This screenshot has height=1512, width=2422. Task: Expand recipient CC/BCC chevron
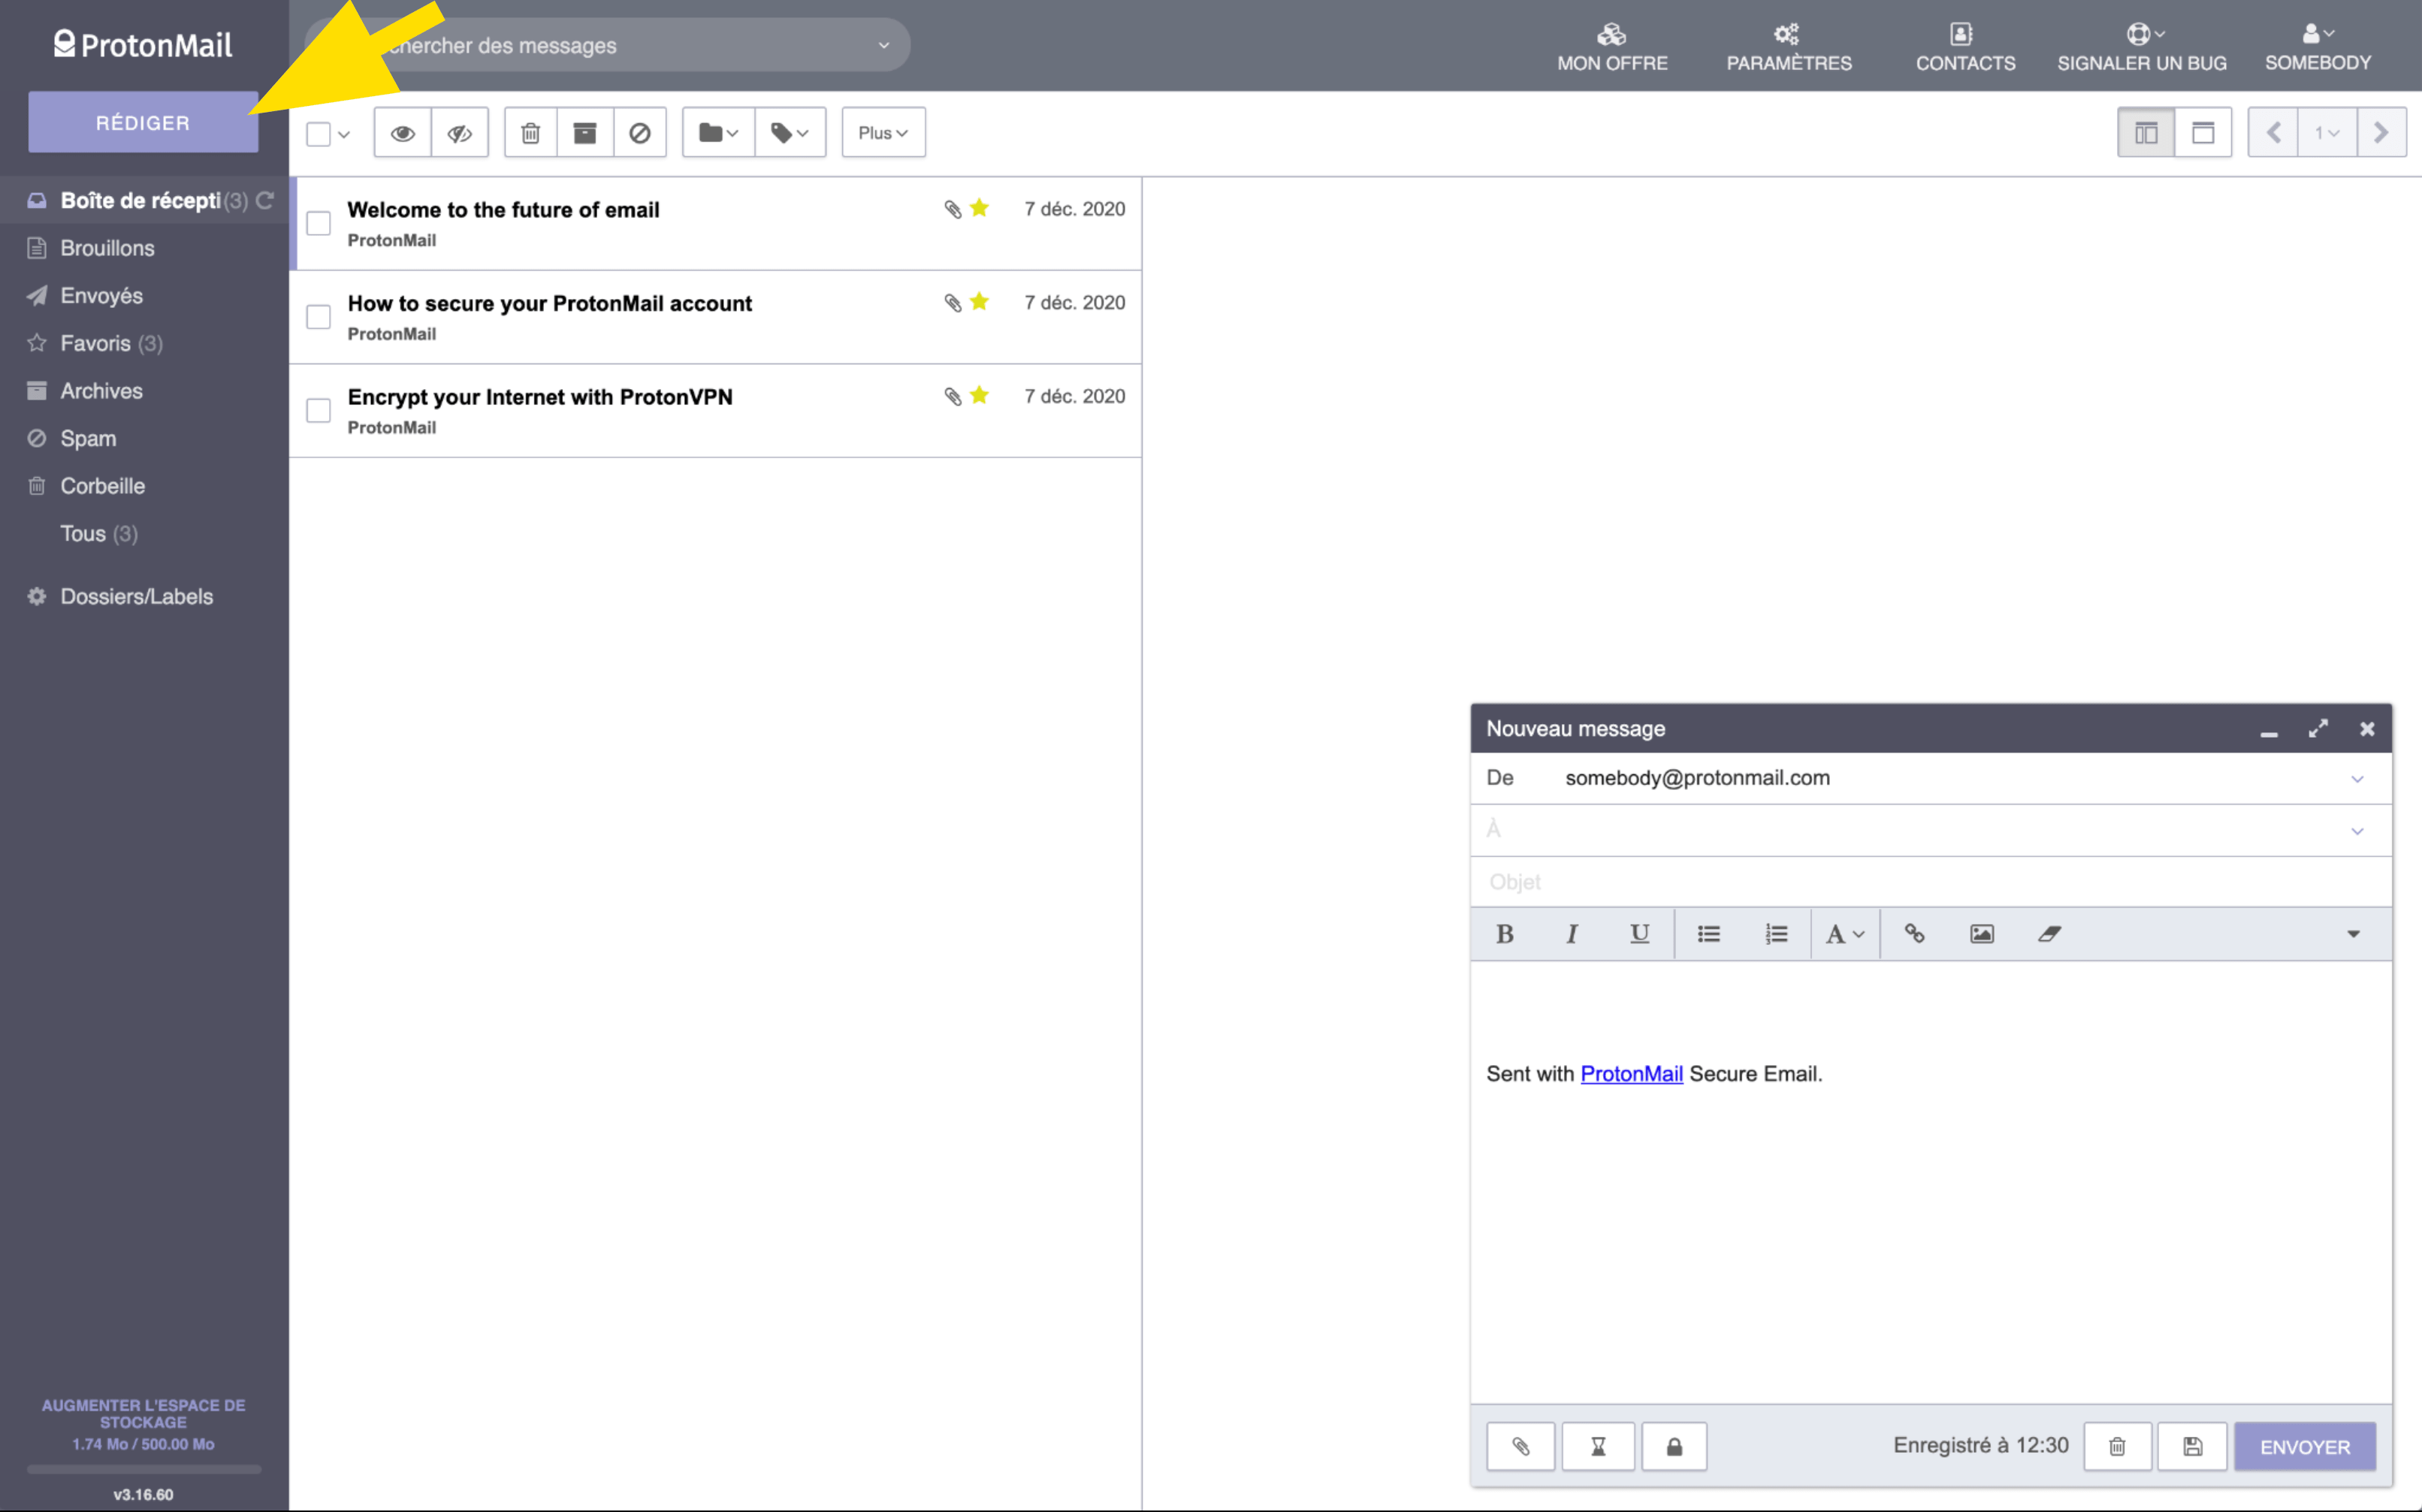point(2357,831)
